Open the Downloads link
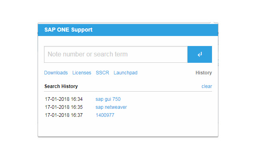Screen dimensions: 256x160 pyautogui.click(x=56, y=73)
